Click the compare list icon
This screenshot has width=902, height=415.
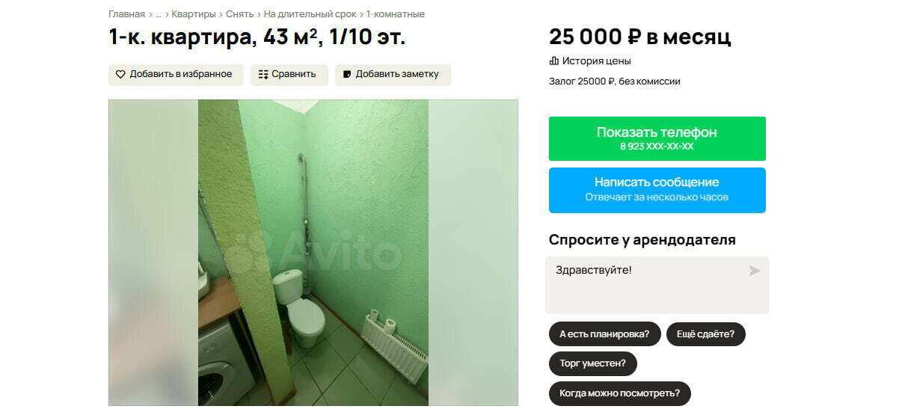click(x=263, y=74)
